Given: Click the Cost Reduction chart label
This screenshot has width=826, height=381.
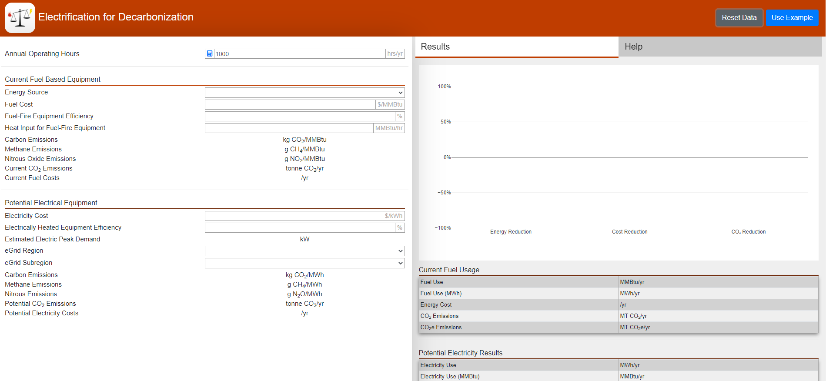Looking at the screenshot, I should (x=629, y=232).
